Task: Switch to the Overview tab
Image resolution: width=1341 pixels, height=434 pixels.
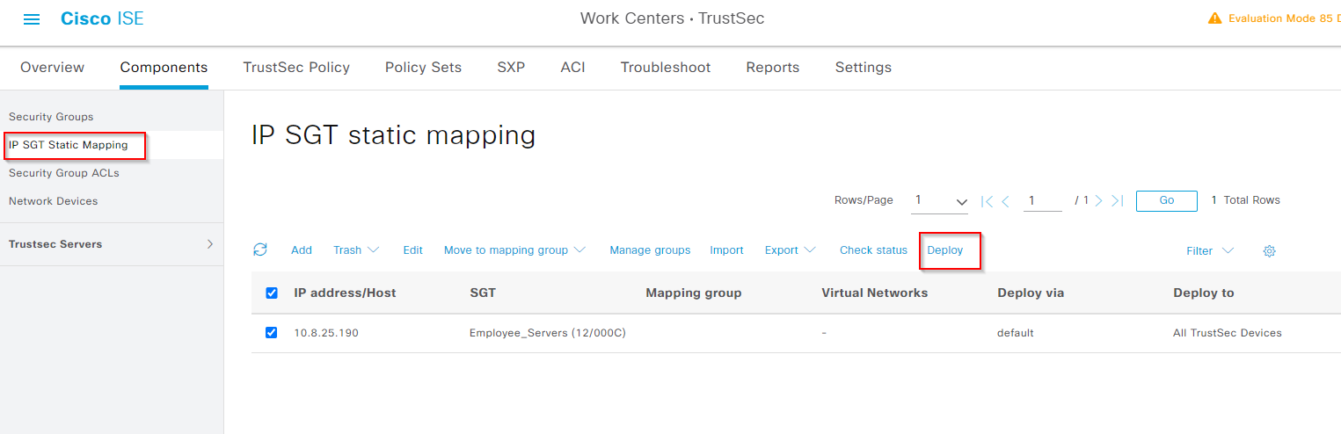Action: tap(53, 68)
